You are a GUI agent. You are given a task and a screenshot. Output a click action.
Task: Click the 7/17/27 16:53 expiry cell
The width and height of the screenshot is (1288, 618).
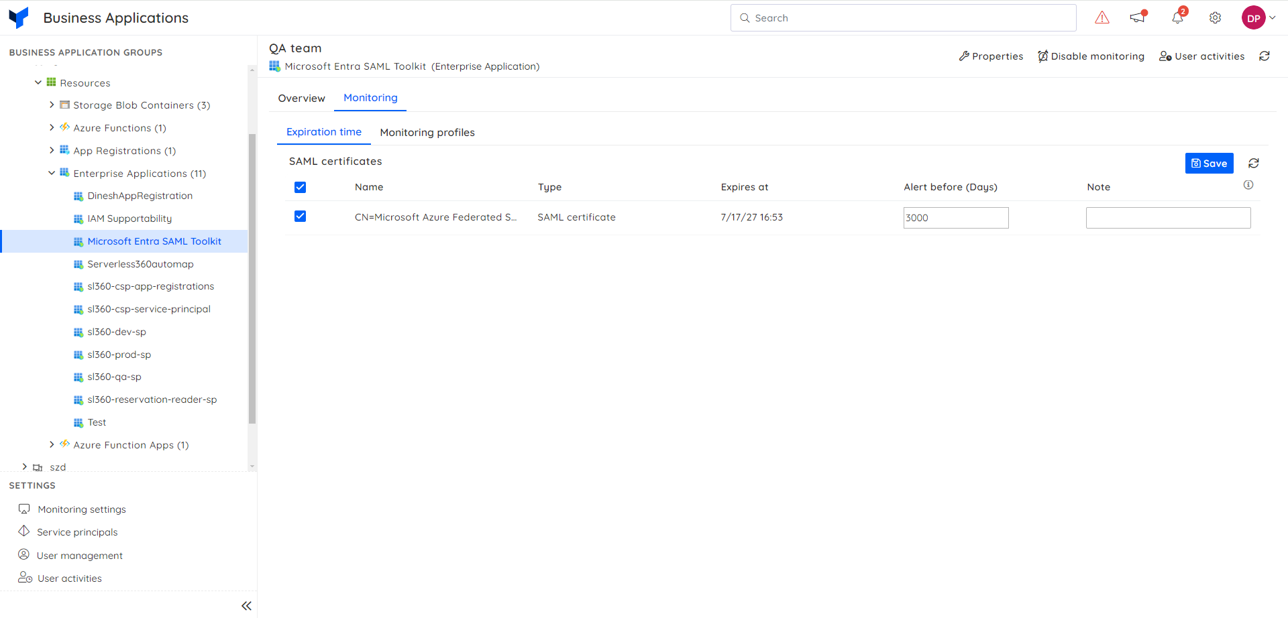(751, 217)
